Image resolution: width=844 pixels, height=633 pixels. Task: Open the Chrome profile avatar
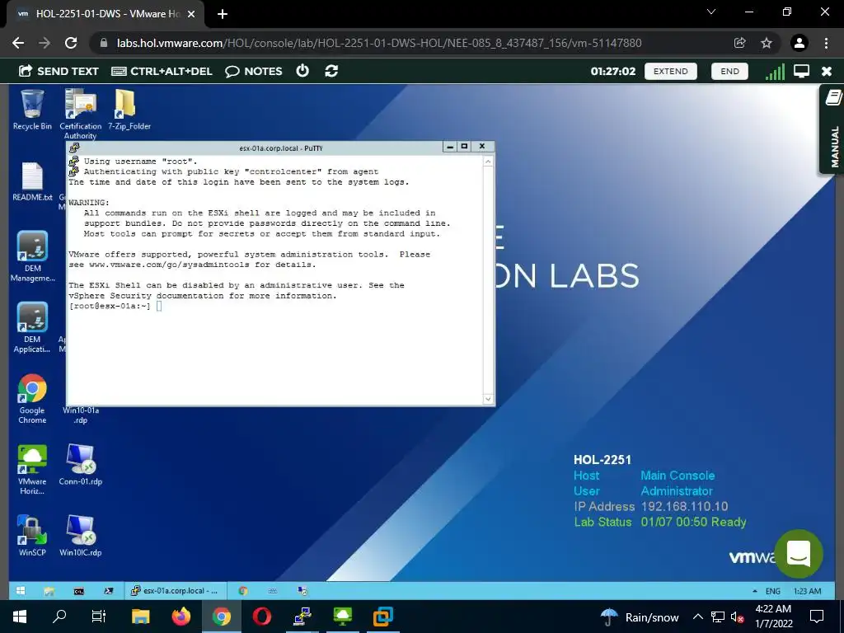pyautogui.click(x=799, y=43)
